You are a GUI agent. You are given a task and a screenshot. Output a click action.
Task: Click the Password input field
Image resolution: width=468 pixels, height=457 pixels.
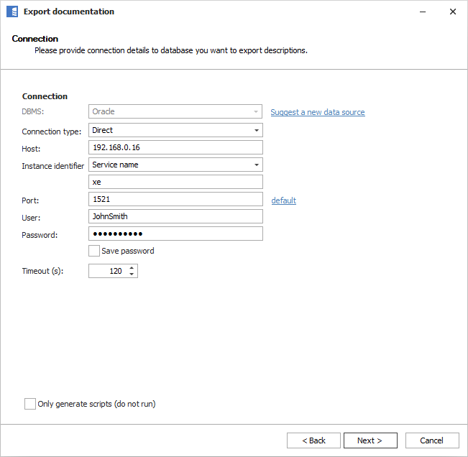pyautogui.click(x=175, y=234)
